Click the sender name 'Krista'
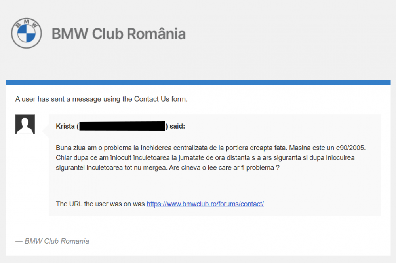 coord(65,126)
